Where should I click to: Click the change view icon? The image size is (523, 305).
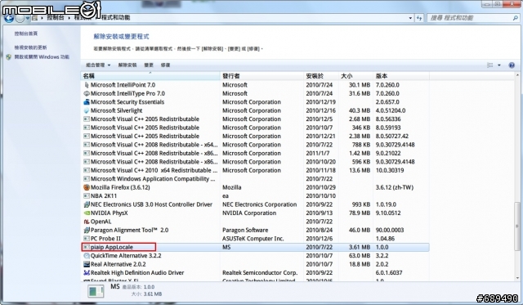pyautogui.click(x=490, y=65)
